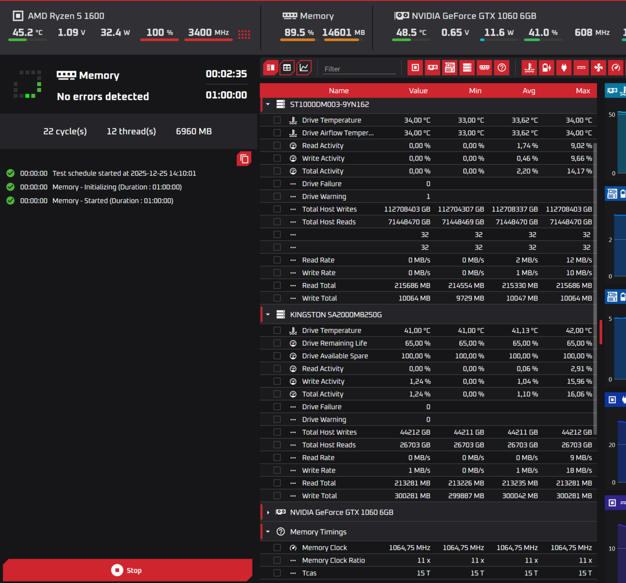The height and width of the screenshot is (583, 626).
Task: Switch to the list view layout icon
Action: point(270,67)
